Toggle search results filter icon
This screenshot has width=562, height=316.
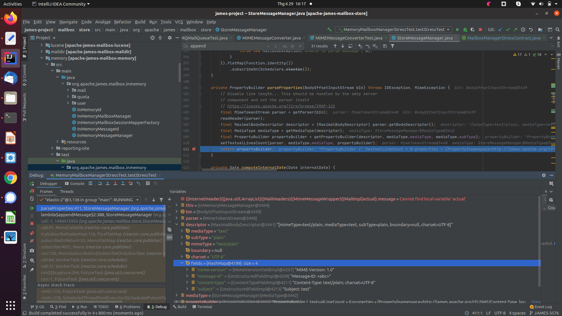click(x=393, y=46)
